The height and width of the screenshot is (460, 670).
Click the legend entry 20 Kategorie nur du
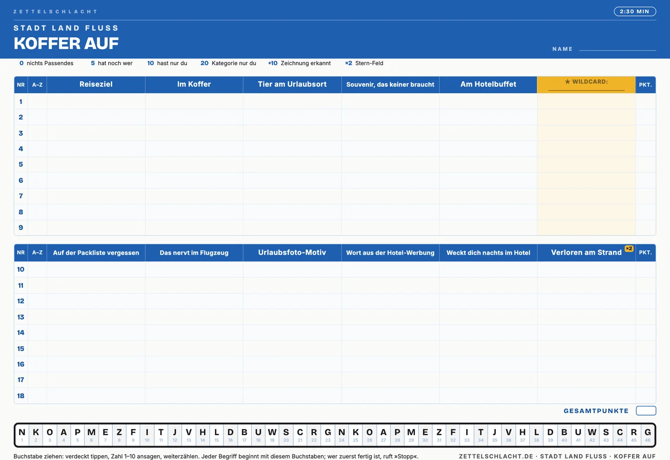pos(228,63)
